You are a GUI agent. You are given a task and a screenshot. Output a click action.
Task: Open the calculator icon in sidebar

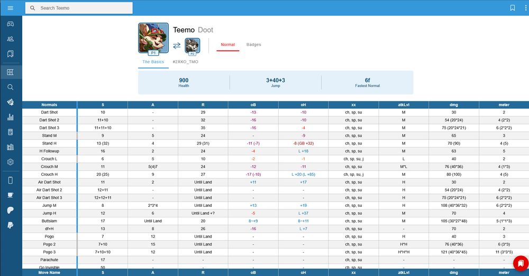[11, 132]
